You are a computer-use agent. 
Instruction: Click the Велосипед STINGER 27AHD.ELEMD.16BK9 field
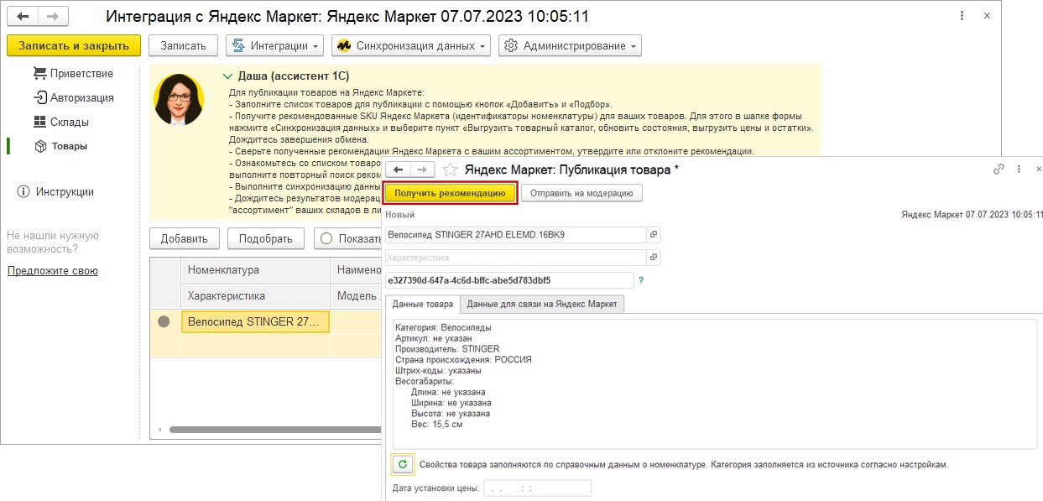coord(515,235)
